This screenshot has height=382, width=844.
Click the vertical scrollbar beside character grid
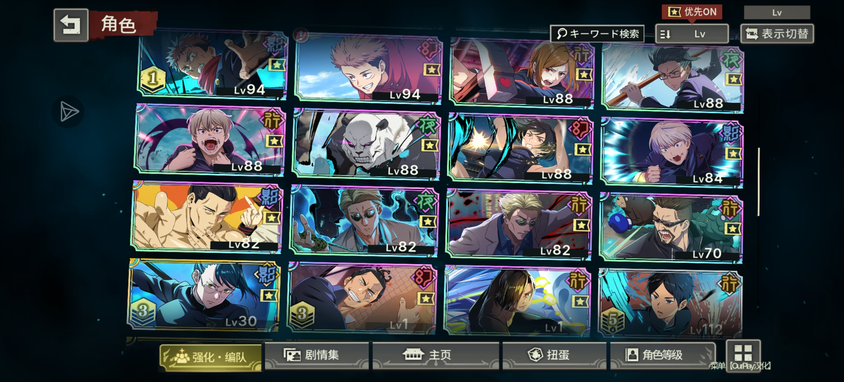[758, 182]
